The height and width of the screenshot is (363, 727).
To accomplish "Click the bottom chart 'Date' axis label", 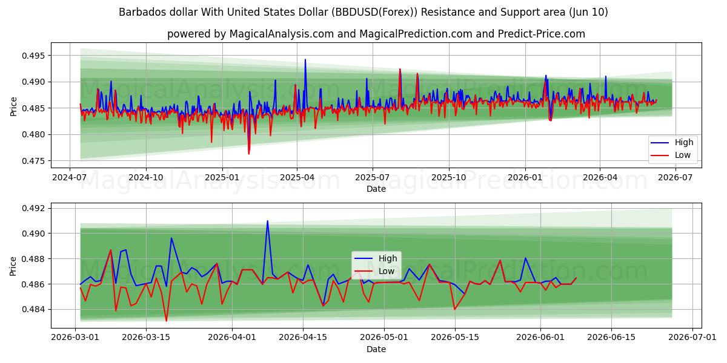I will click(x=376, y=349).
